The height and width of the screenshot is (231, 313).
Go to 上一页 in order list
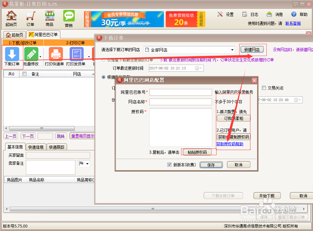(x=11, y=136)
